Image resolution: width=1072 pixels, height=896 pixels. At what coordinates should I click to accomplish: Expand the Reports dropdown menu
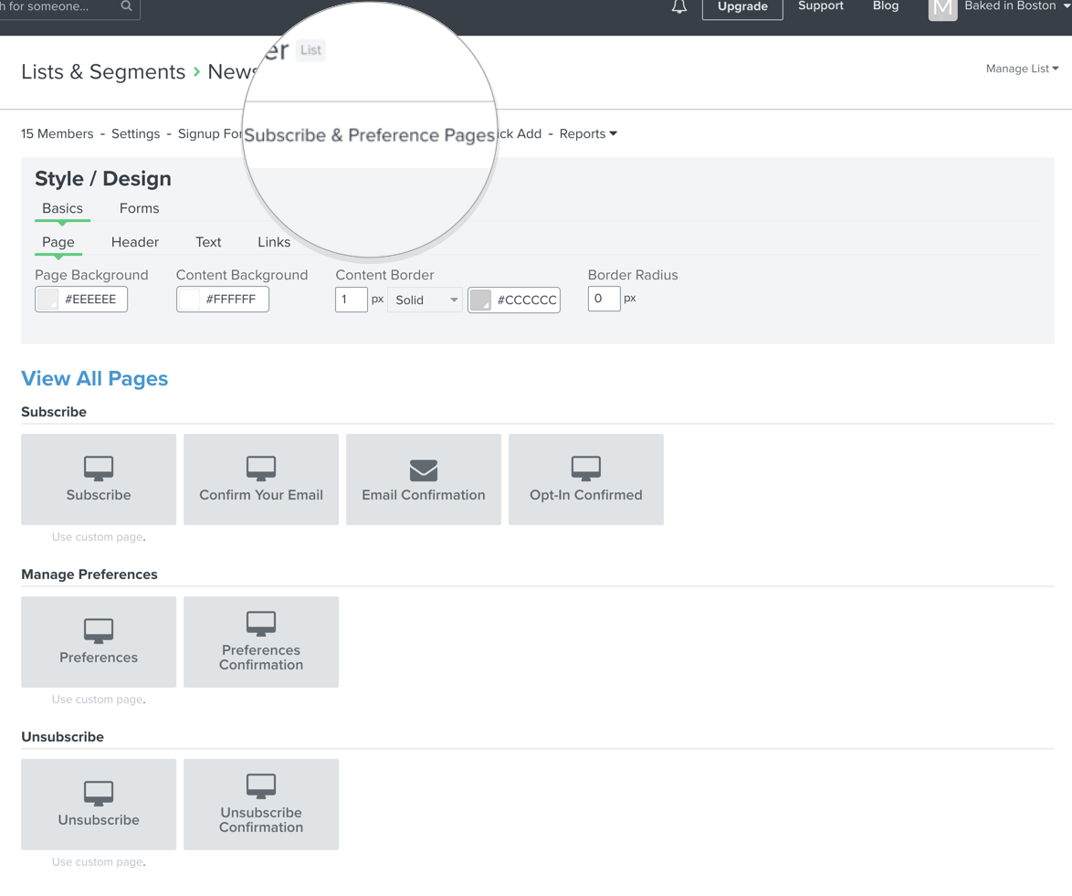[x=588, y=133]
